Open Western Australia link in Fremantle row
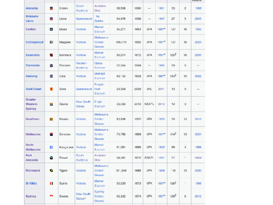Image resolution: width=273 pixels, height=205 pixels. [82, 65]
